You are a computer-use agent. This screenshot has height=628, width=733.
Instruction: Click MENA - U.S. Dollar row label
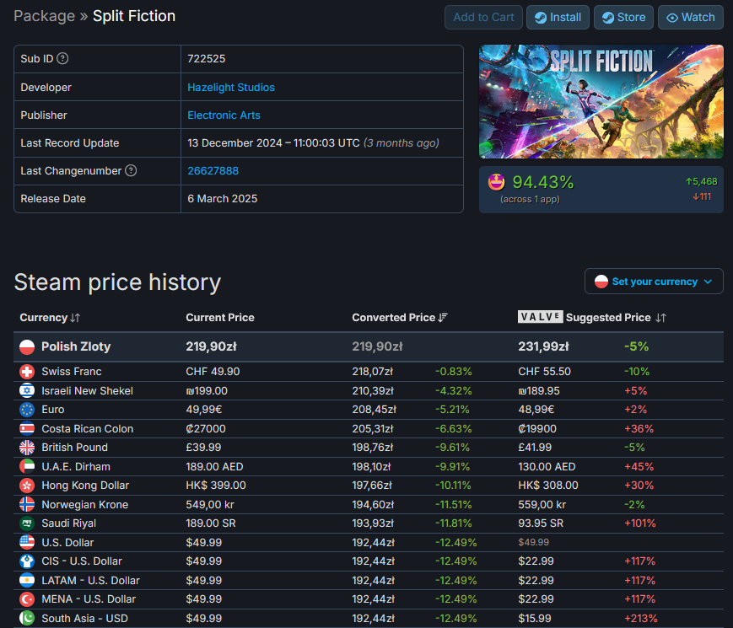click(89, 599)
